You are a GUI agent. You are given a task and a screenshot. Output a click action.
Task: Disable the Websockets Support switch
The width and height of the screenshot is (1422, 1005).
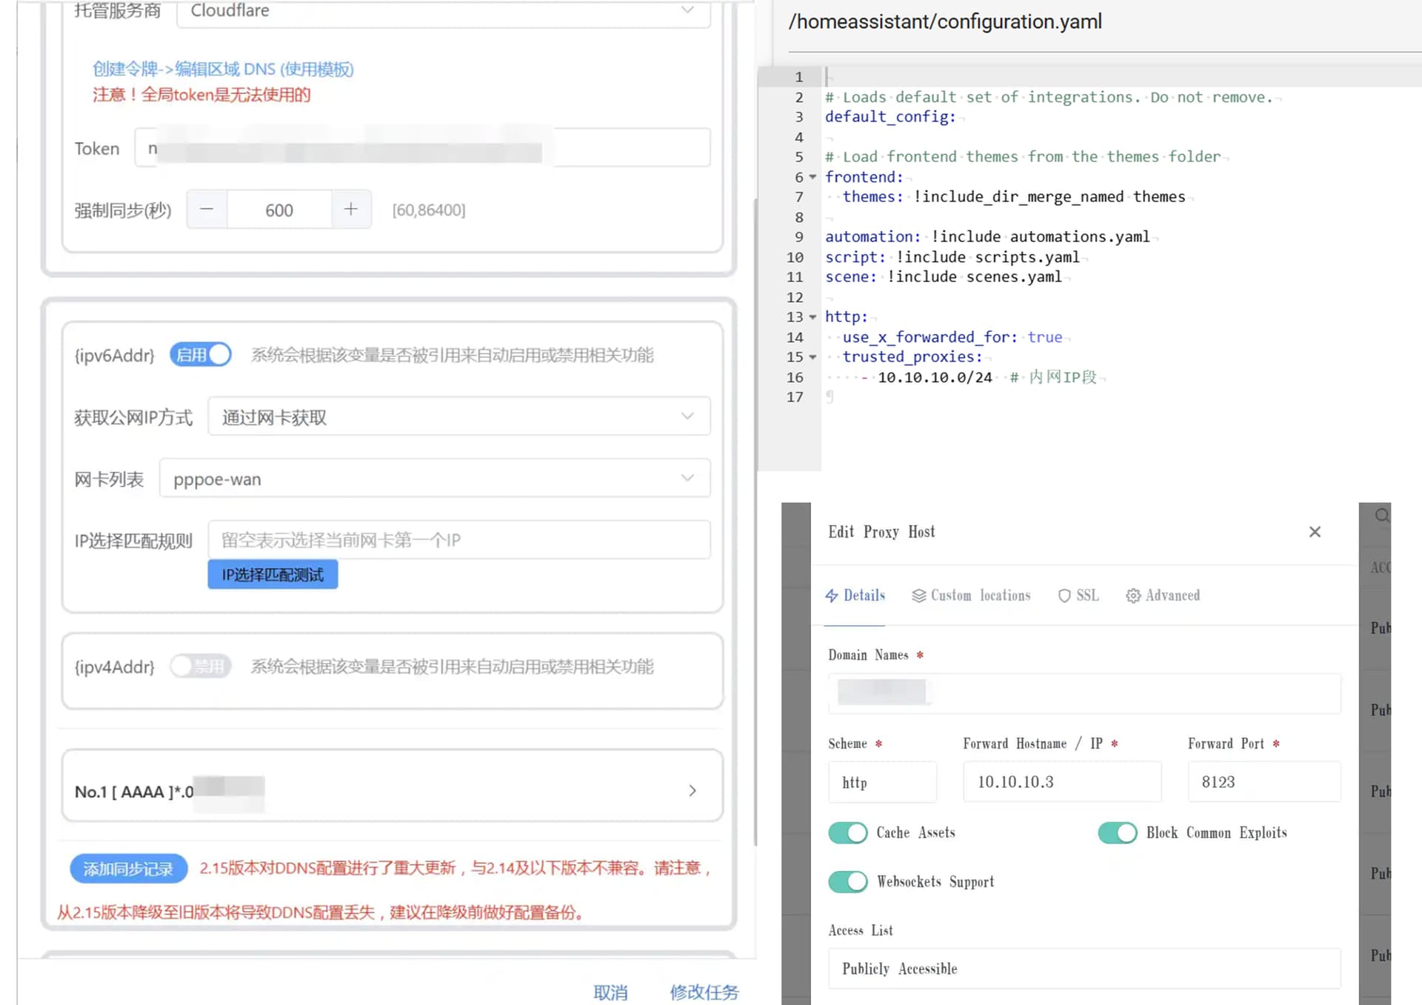tap(848, 881)
